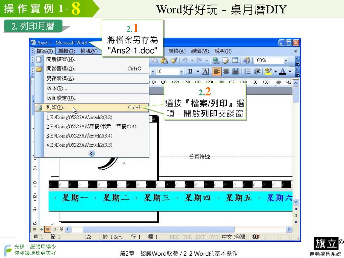This screenshot has height=258, width=344.
Task: Click the vertical scrollbar down arrow
Action: click(296, 202)
